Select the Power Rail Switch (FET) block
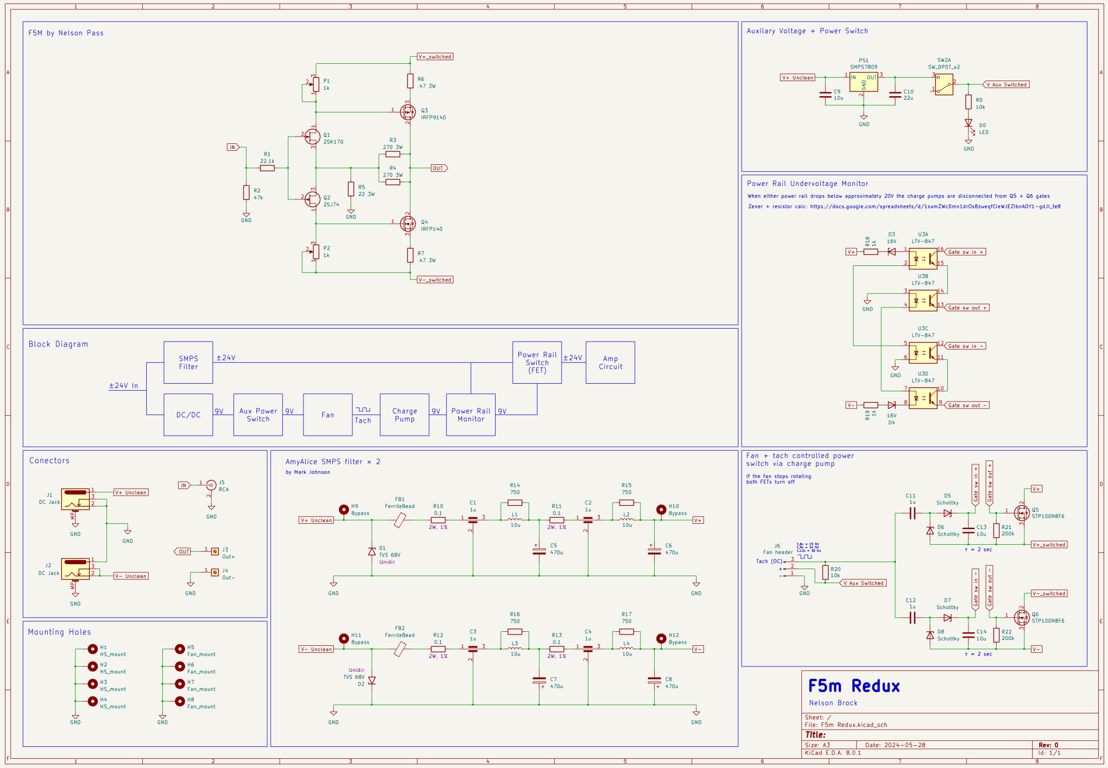 point(537,363)
